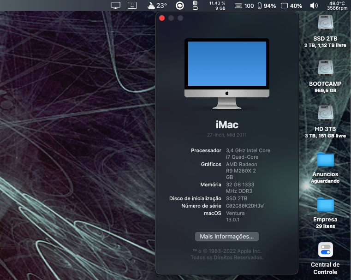The image size is (351, 280).
Task: Open the temperature and fan speed readout
Action: point(337,6)
